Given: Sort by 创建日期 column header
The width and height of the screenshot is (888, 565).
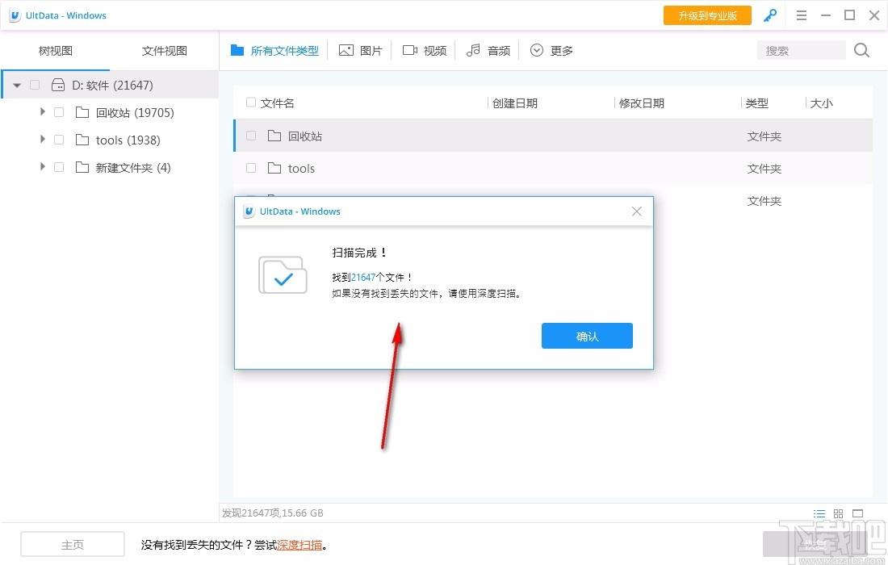Looking at the screenshot, I should tap(515, 103).
